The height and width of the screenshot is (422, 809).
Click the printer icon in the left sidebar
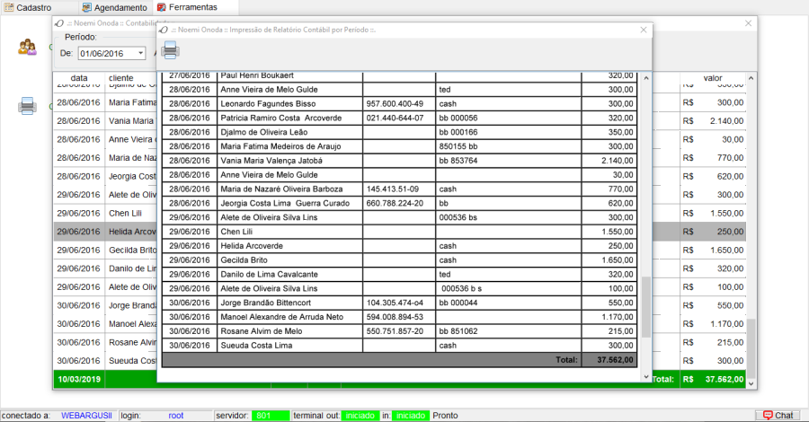tap(27, 106)
